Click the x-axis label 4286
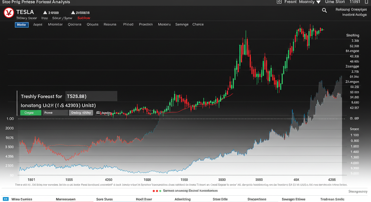The width and height of the screenshot is (371, 202). click(x=332, y=180)
